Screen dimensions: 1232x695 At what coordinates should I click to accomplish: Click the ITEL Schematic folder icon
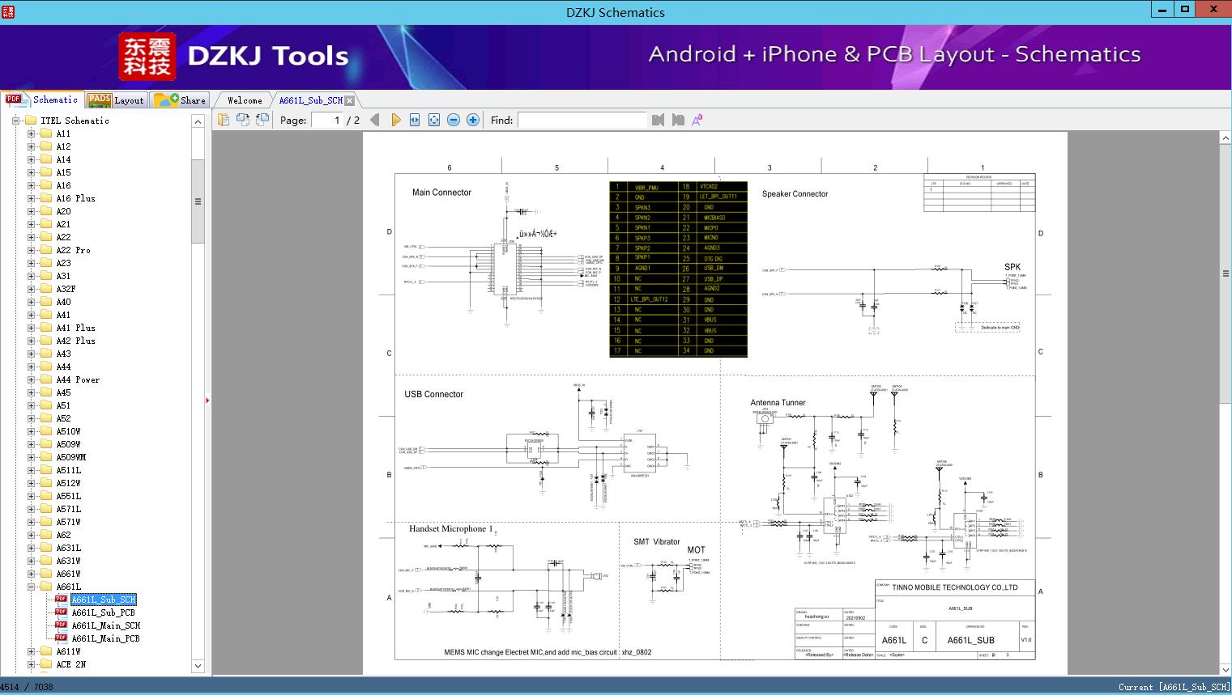[31, 121]
